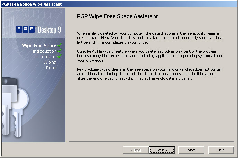Click the Next button
This screenshot has width=238, height=158.
click(162, 150)
